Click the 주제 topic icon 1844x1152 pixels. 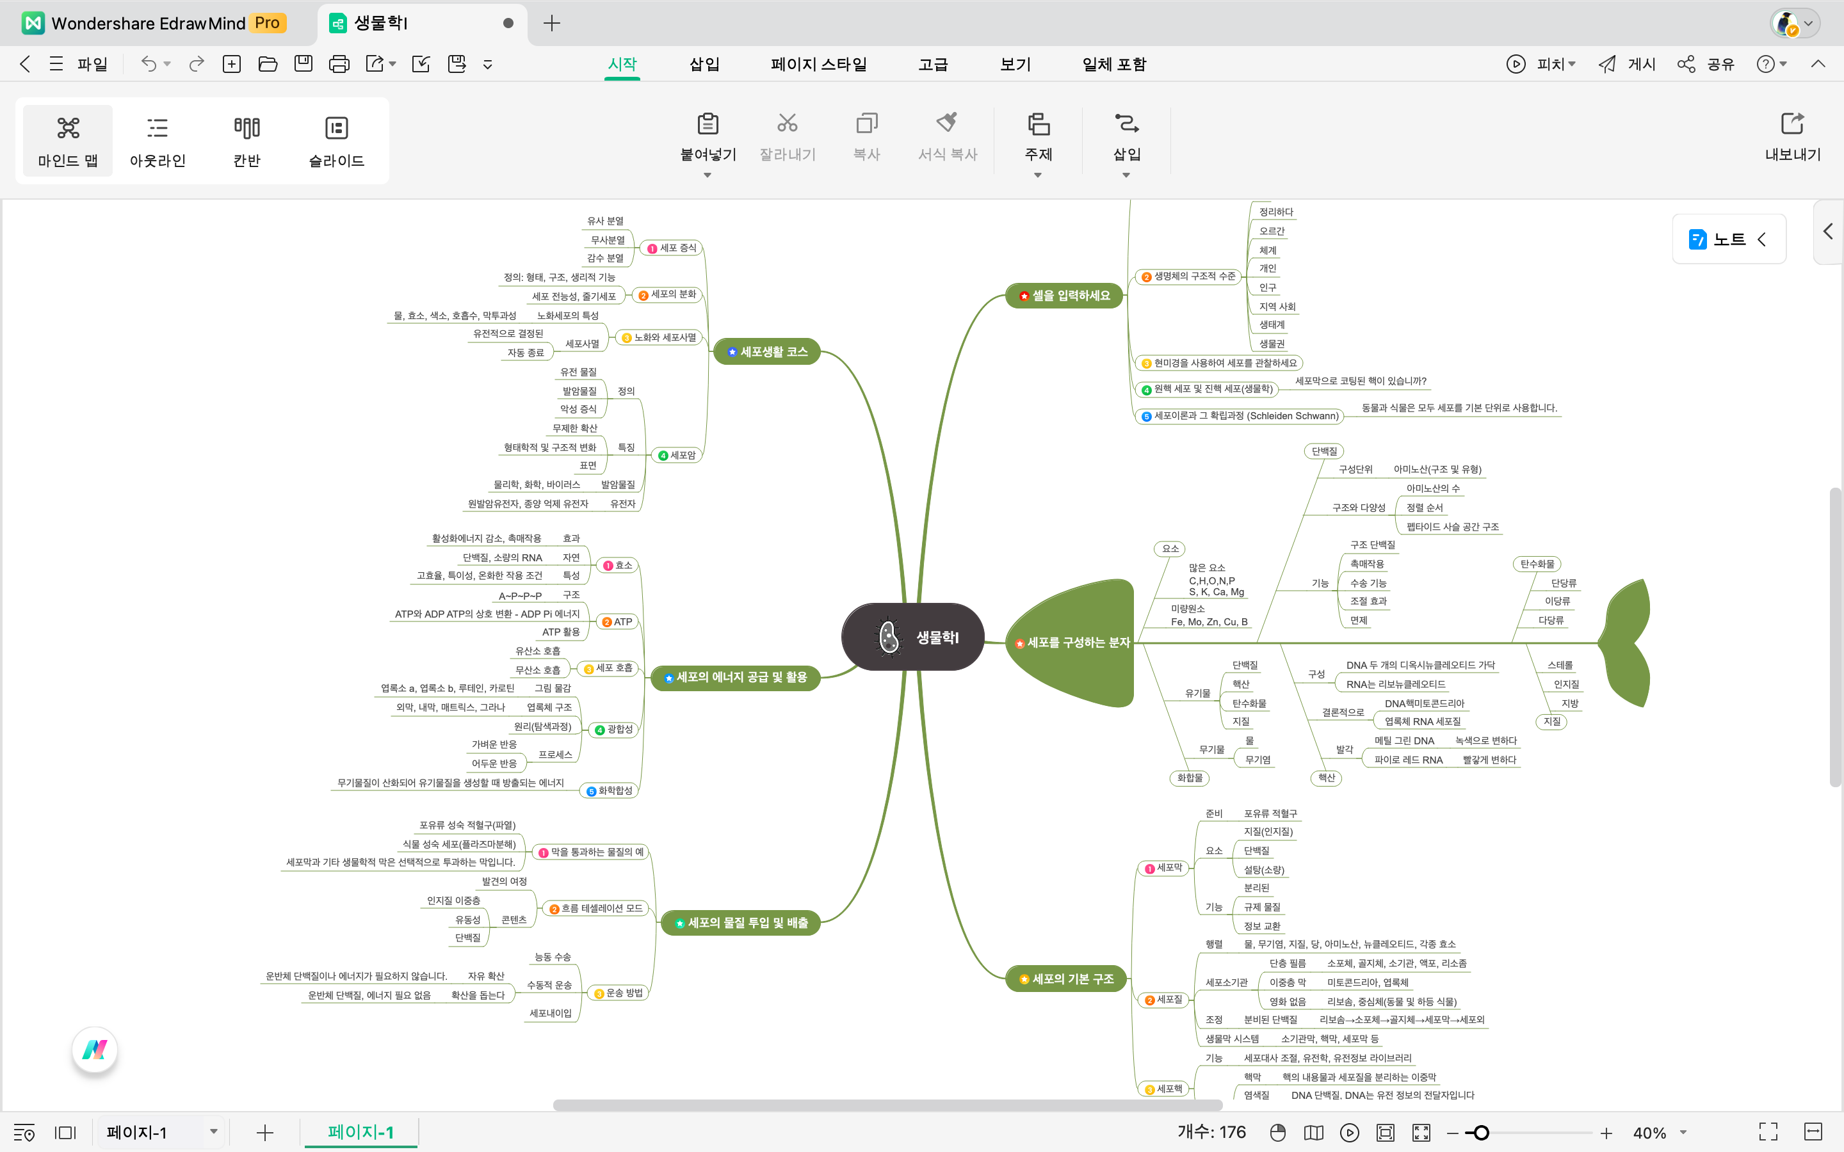pos(1038,124)
